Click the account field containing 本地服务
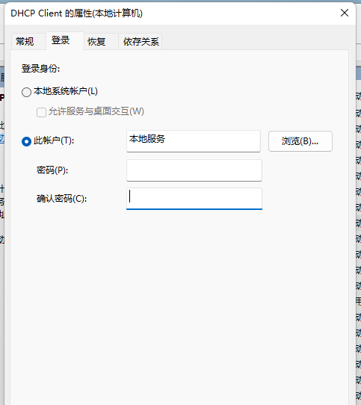Screen dimensions: 361x405 [194, 141]
